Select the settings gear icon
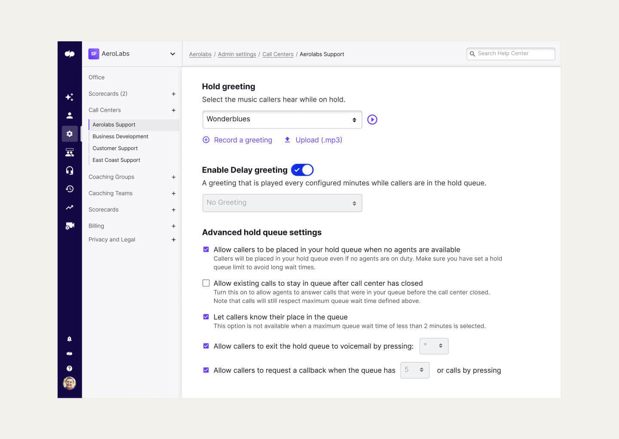 click(x=69, y=134)
